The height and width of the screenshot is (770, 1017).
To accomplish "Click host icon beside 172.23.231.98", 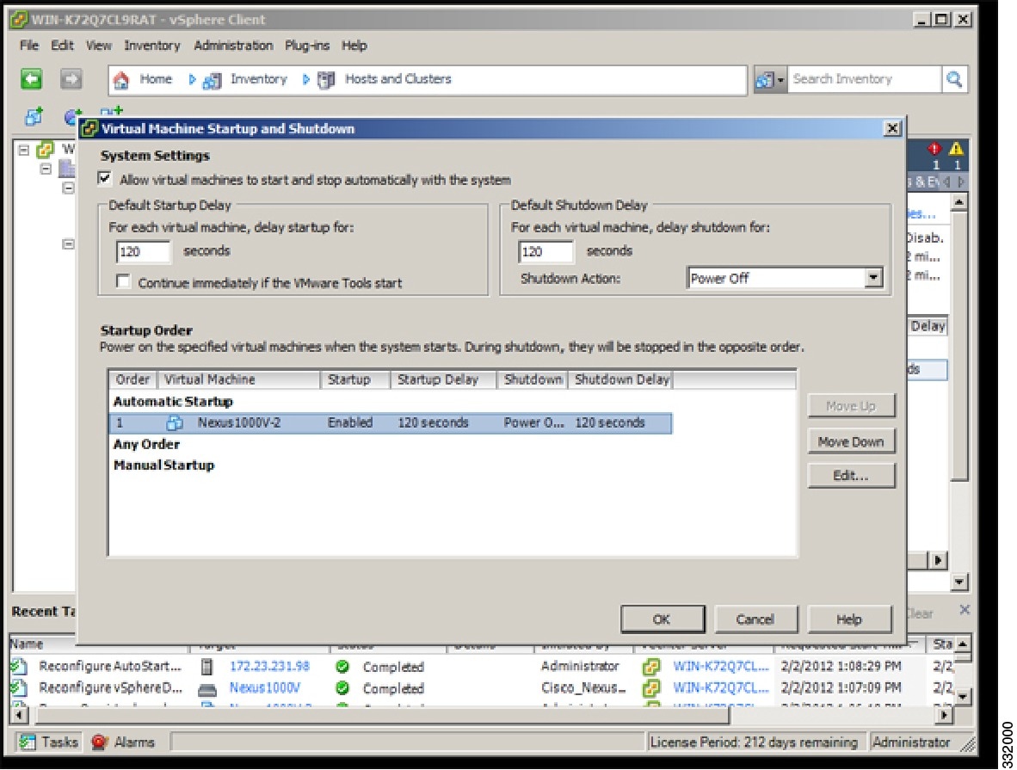I will click(x=206, y=666).
